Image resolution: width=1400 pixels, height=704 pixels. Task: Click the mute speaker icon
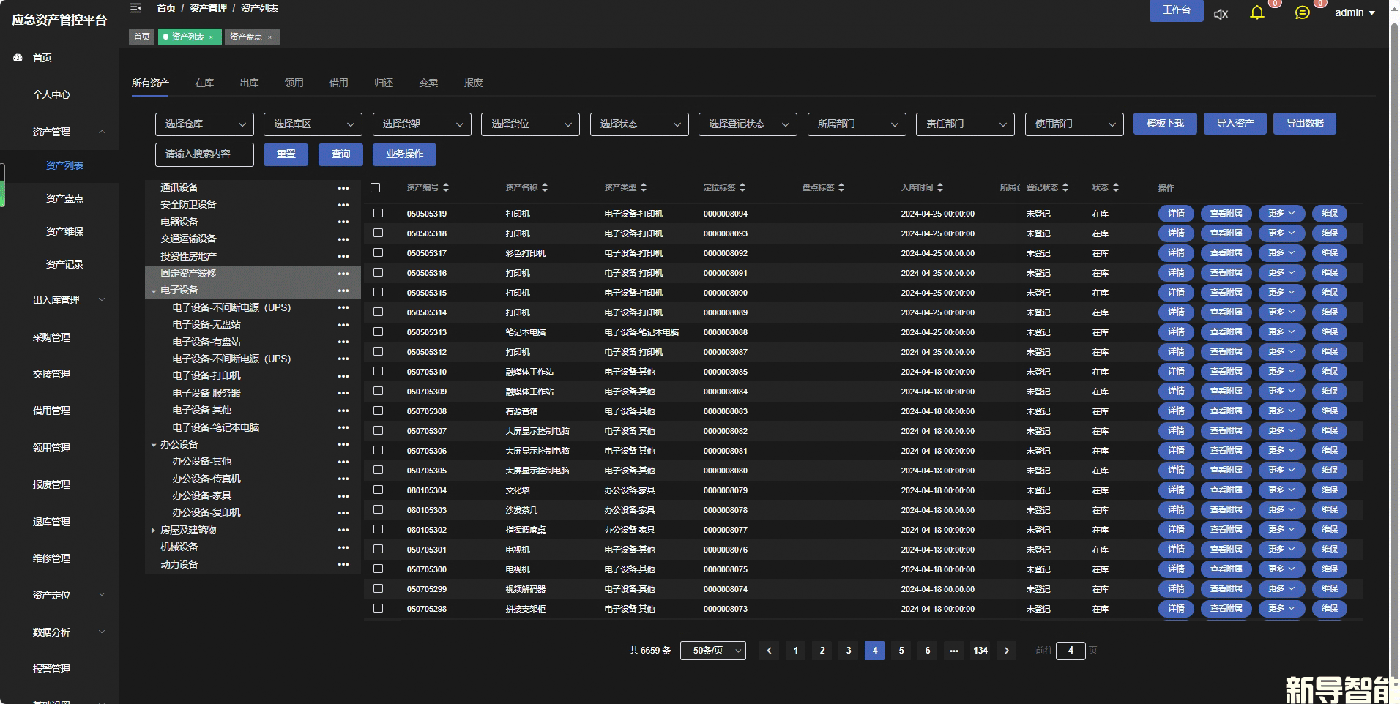[x=1221, y=14]
